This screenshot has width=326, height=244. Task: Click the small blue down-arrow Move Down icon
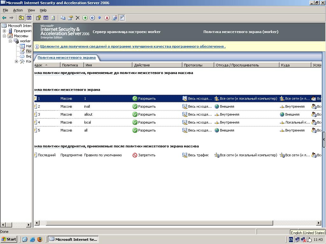click(x=100, y=18)
